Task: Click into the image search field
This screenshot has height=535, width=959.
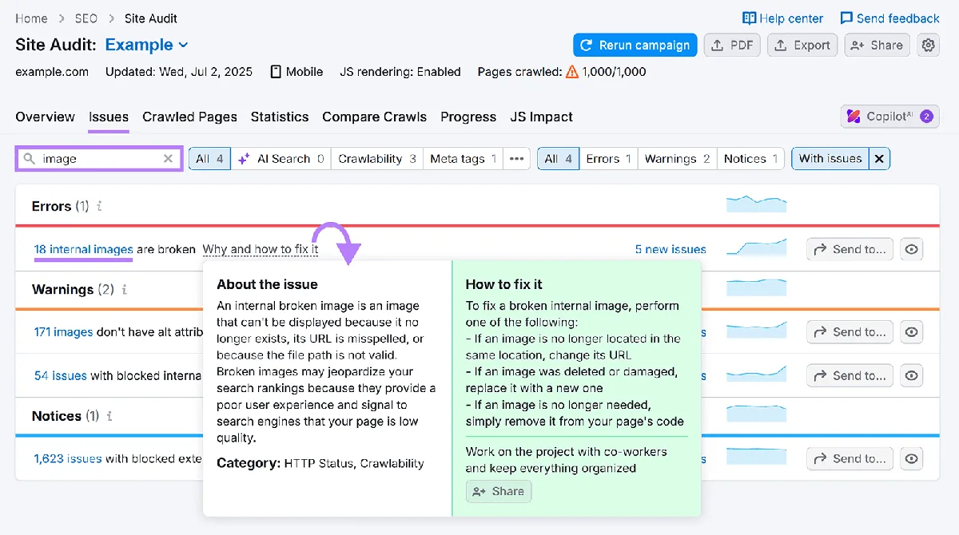Action: click(99, 159)
